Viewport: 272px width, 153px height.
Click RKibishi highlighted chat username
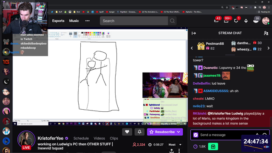[199, 113]
